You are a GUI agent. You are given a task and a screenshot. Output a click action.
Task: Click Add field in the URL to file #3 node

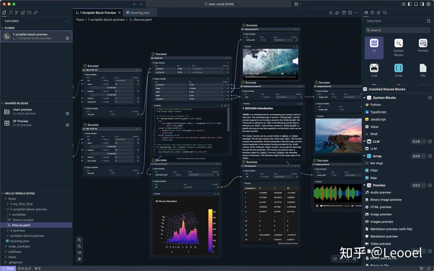(112, 87)
